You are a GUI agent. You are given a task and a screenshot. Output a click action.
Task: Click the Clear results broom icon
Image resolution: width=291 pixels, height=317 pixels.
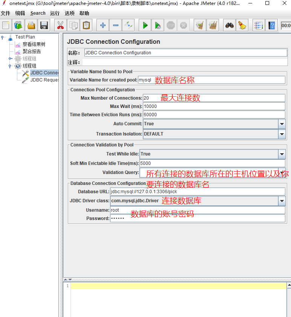point(200,26)
